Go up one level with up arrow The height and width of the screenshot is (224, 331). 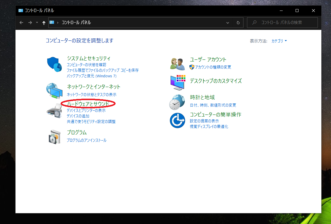[x=44, y=23]
